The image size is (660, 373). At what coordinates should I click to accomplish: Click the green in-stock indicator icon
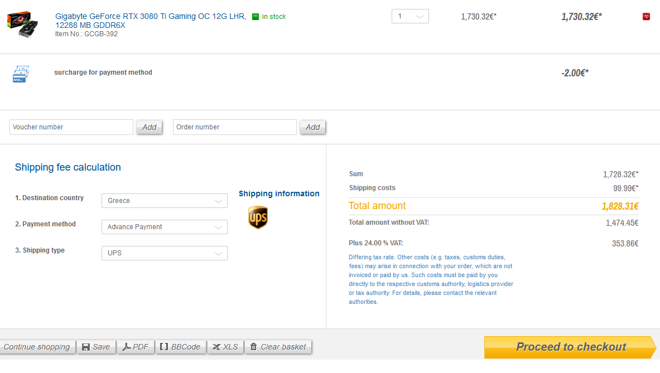pos(256,17)
